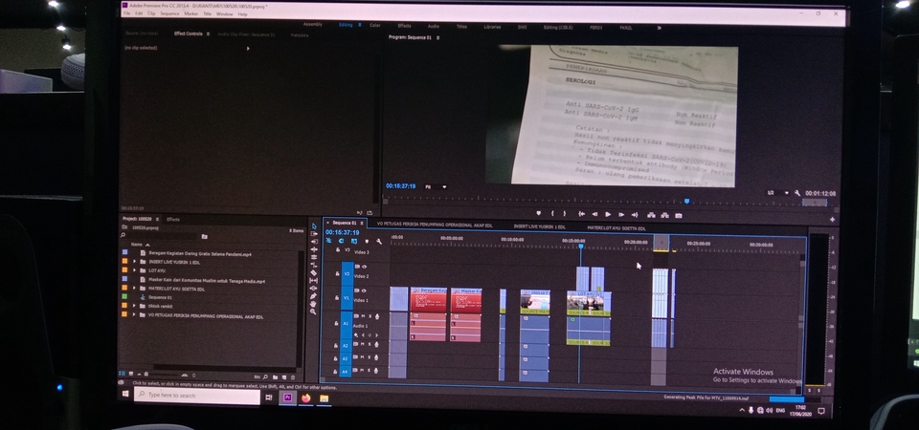Open the Button Editor plus icon
919x430 pixels.
pyautogui.click(x=832, y=220)
